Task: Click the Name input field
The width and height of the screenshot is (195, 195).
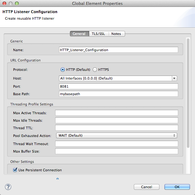Action: (118, 50)
